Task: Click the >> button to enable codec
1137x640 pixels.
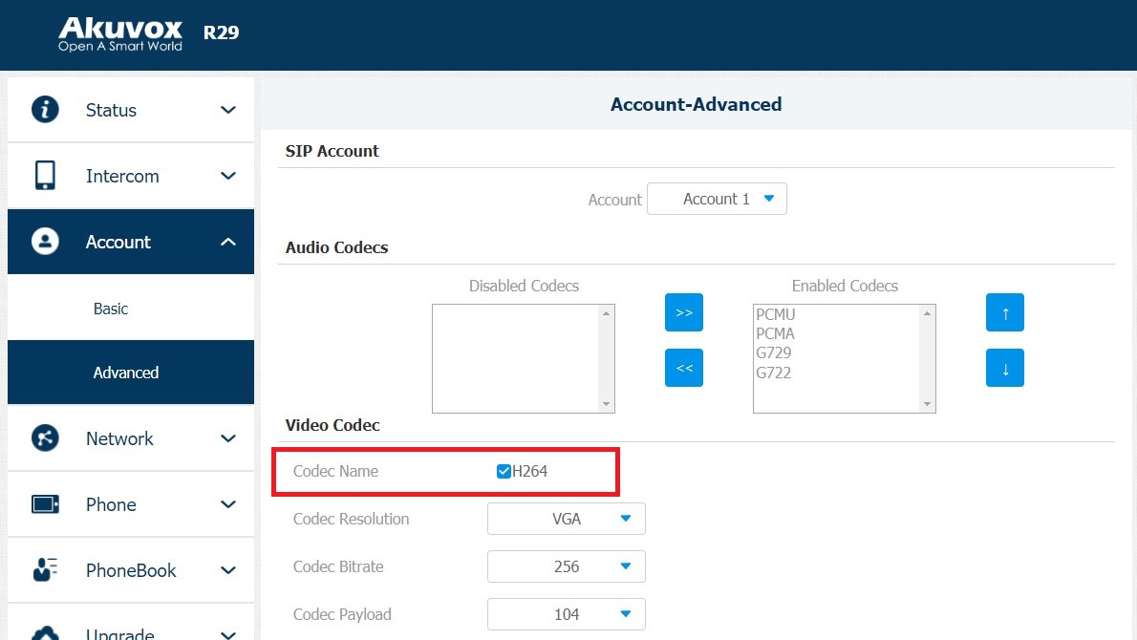Action: pos(683,312)
